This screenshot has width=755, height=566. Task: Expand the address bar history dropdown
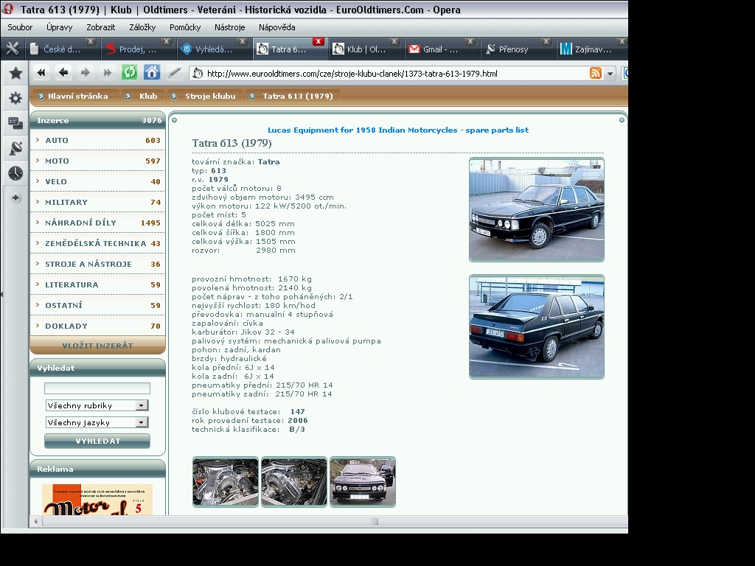pyautogui.click(x=610, y=74)
